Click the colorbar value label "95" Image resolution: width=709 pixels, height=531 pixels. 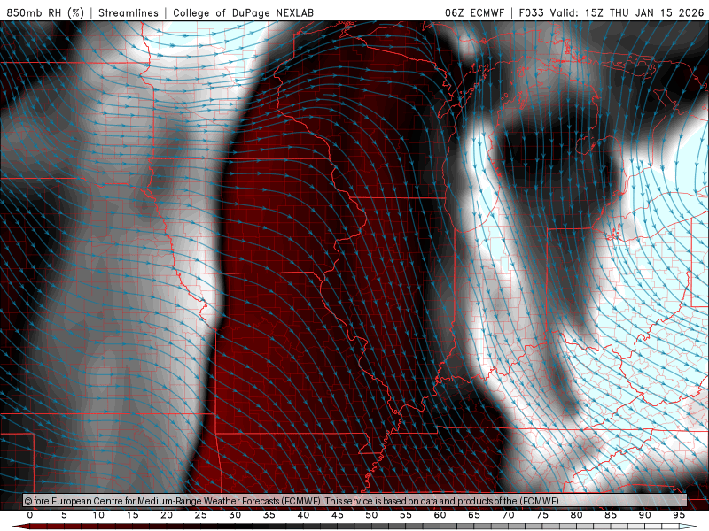coord(679,515)
